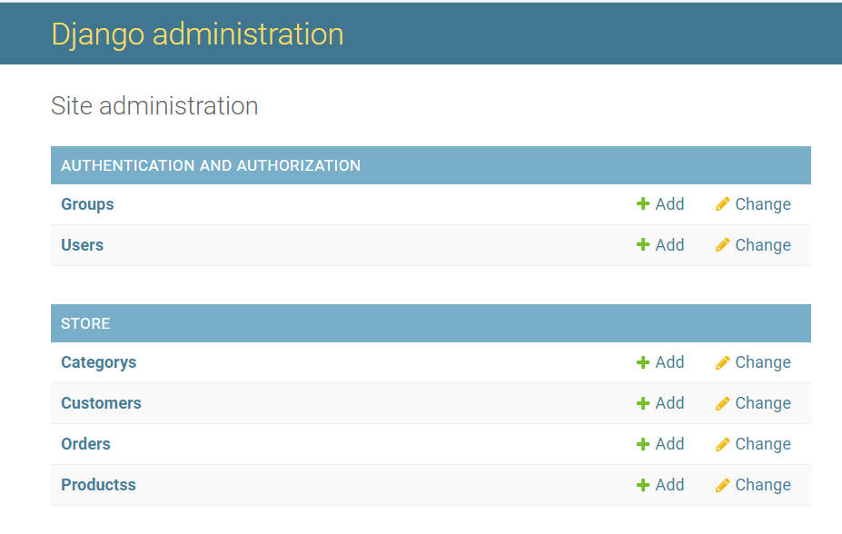Click the Authentication and Authorization section header

pyautogui.click(x=211, y=165)
